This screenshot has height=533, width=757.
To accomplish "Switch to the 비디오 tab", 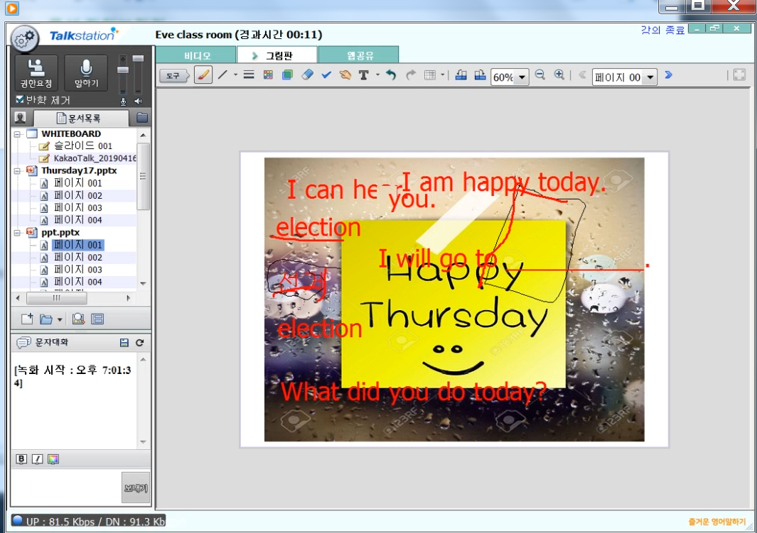I will tap(195, 55).
